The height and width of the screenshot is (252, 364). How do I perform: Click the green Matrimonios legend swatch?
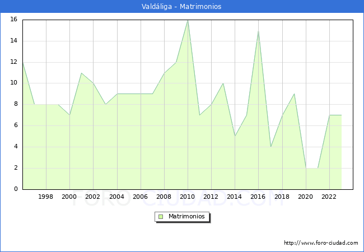tap(161, 217)
